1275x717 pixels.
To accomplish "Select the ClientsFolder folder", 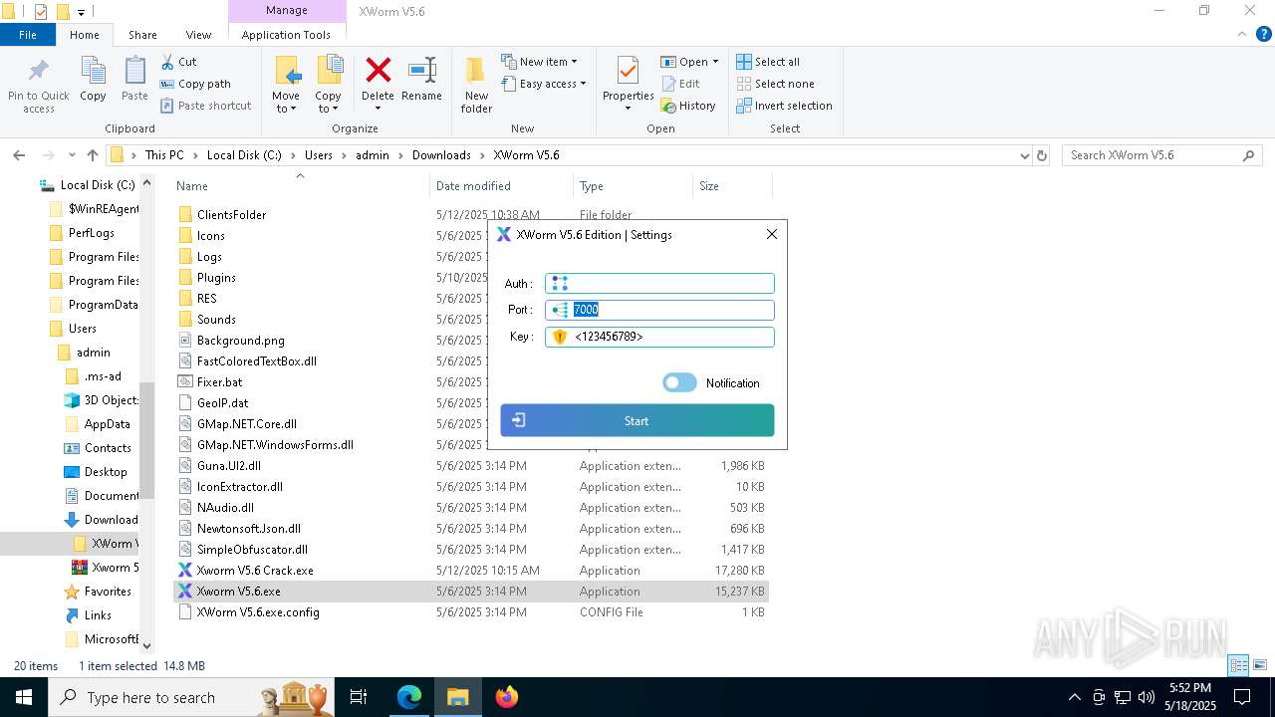I will tap(231, 215).
